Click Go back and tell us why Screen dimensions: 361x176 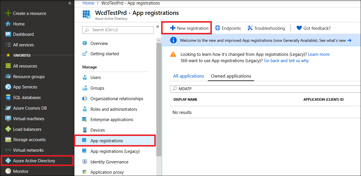coord(286,60)
